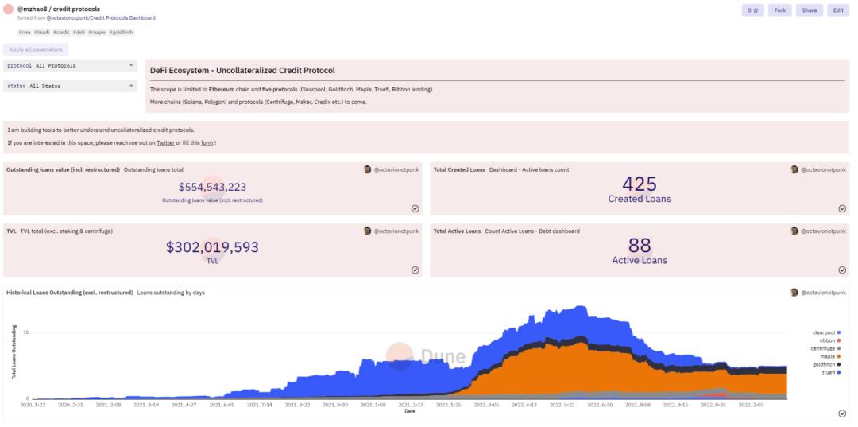This screenshot has width=858, height=427.
Task: Toggle the goldfinch series in chart legend
Action: click(x=823, y=364)
